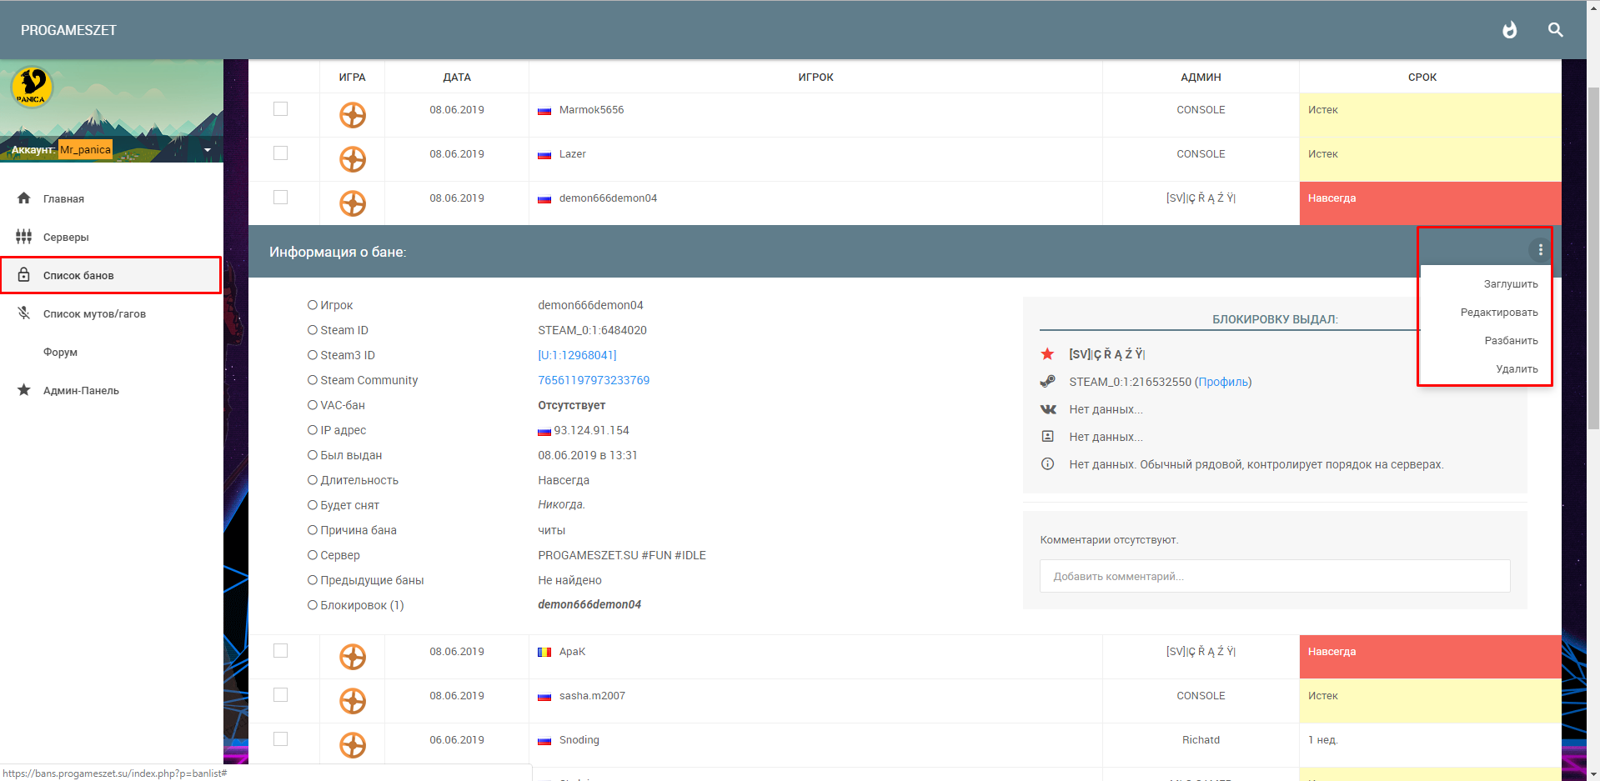Tick checkbox for ApaK row
This screenshot has height=781, width=1600.
coord(281,651)
